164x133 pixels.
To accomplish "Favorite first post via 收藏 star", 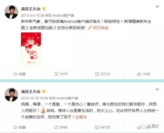I will tap(20, 74).
